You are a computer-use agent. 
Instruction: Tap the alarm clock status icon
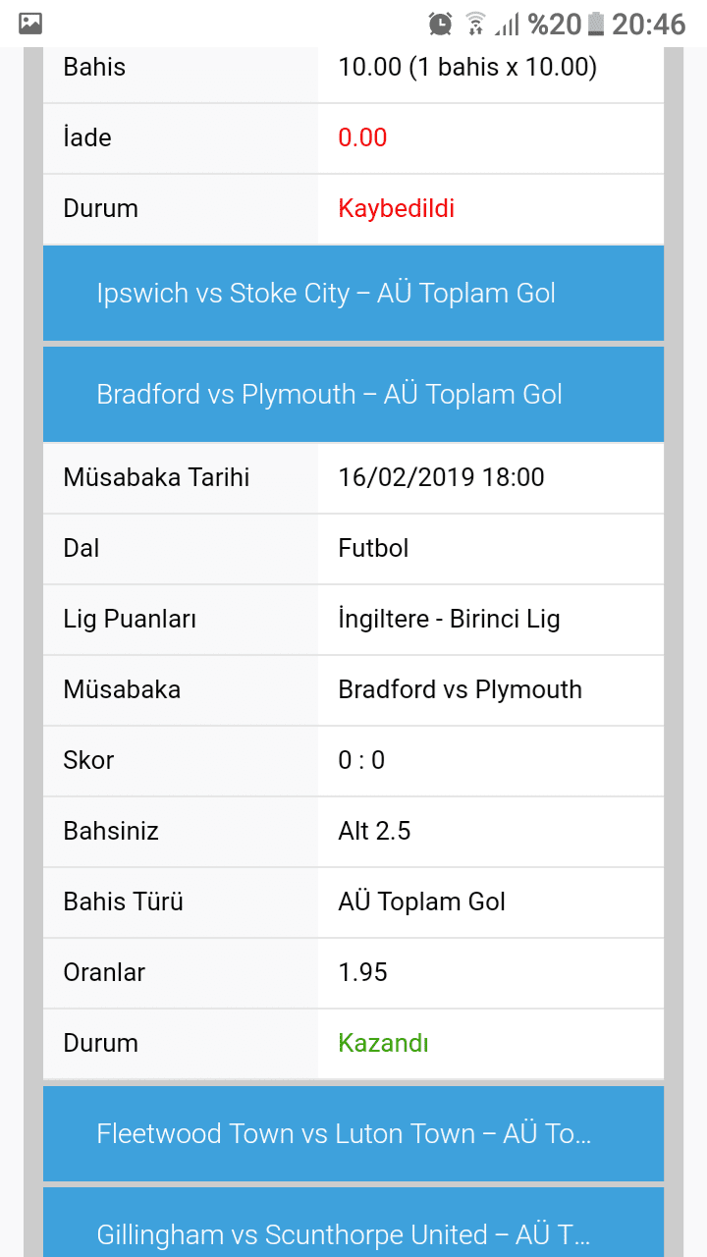(x=441, y=23)
